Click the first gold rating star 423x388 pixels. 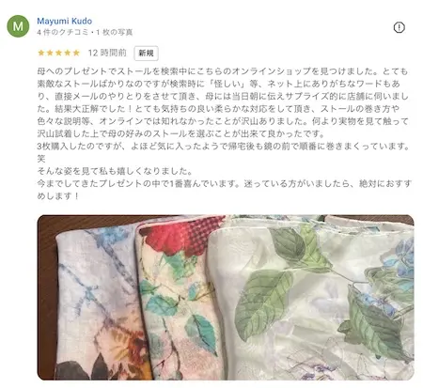(41, 53)
